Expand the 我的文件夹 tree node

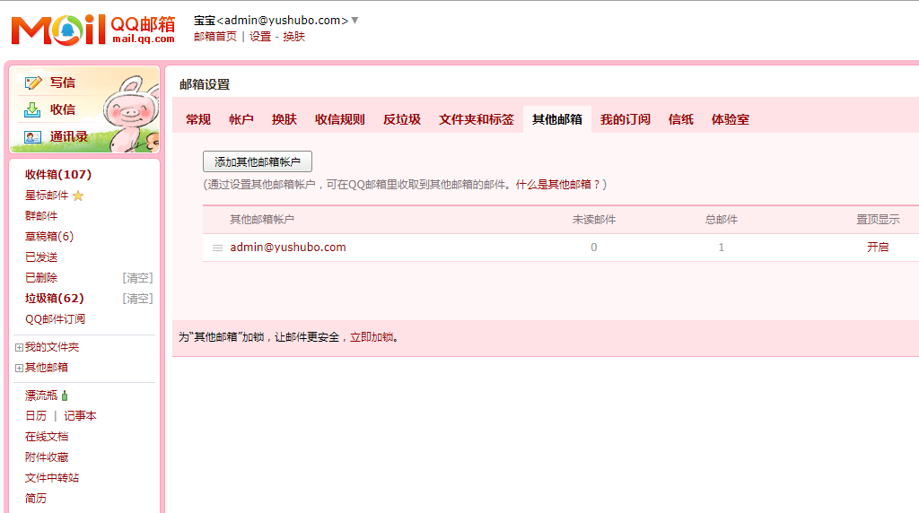pyautogui.click(x=19, y=347)
